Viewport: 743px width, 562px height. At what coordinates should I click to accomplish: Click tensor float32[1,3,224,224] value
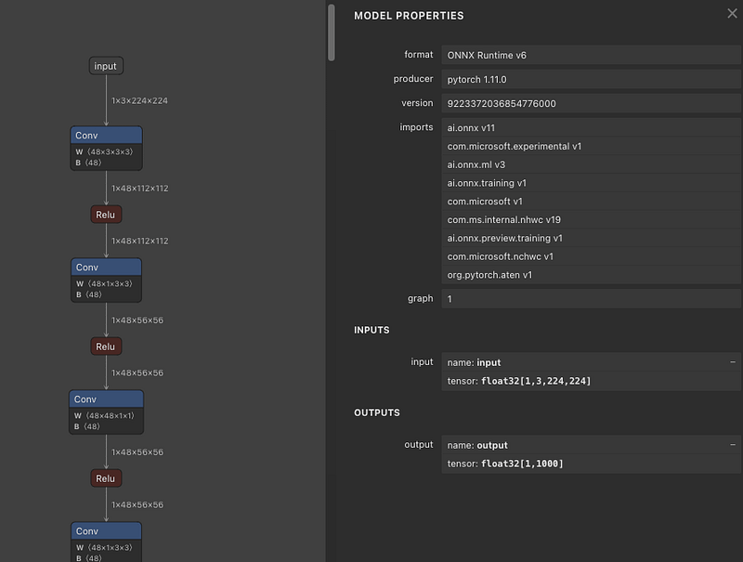pos(536,381)
